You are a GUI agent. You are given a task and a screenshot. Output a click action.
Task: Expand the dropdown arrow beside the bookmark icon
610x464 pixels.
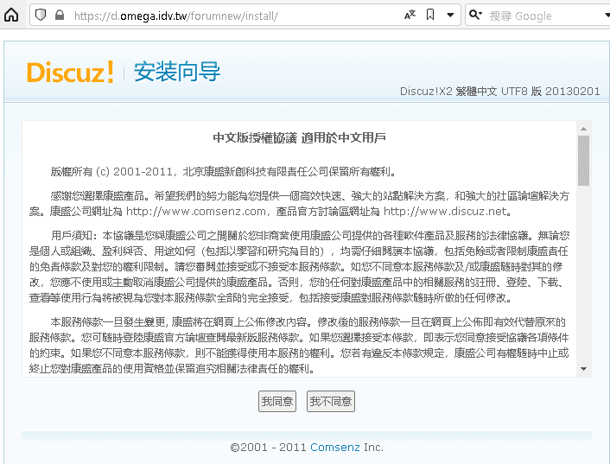click(x=452, y=15)
